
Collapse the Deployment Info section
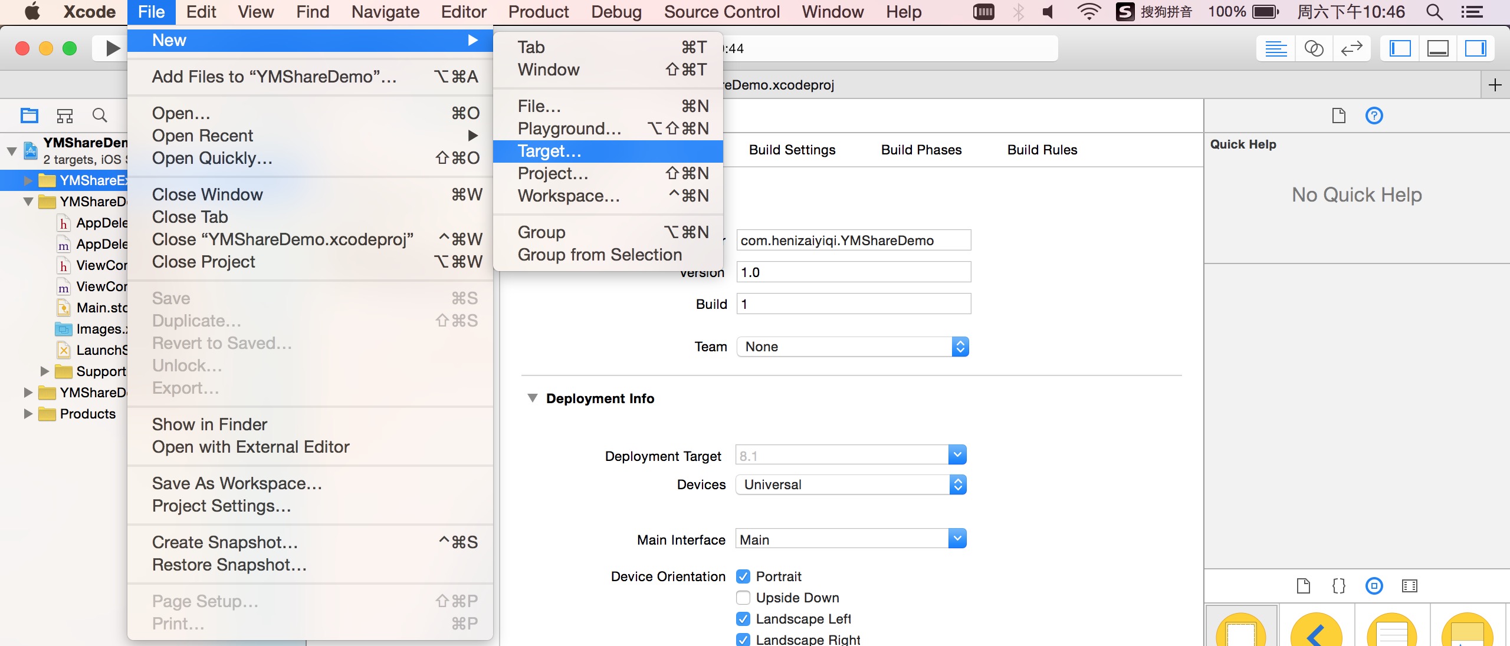[533, 398]
